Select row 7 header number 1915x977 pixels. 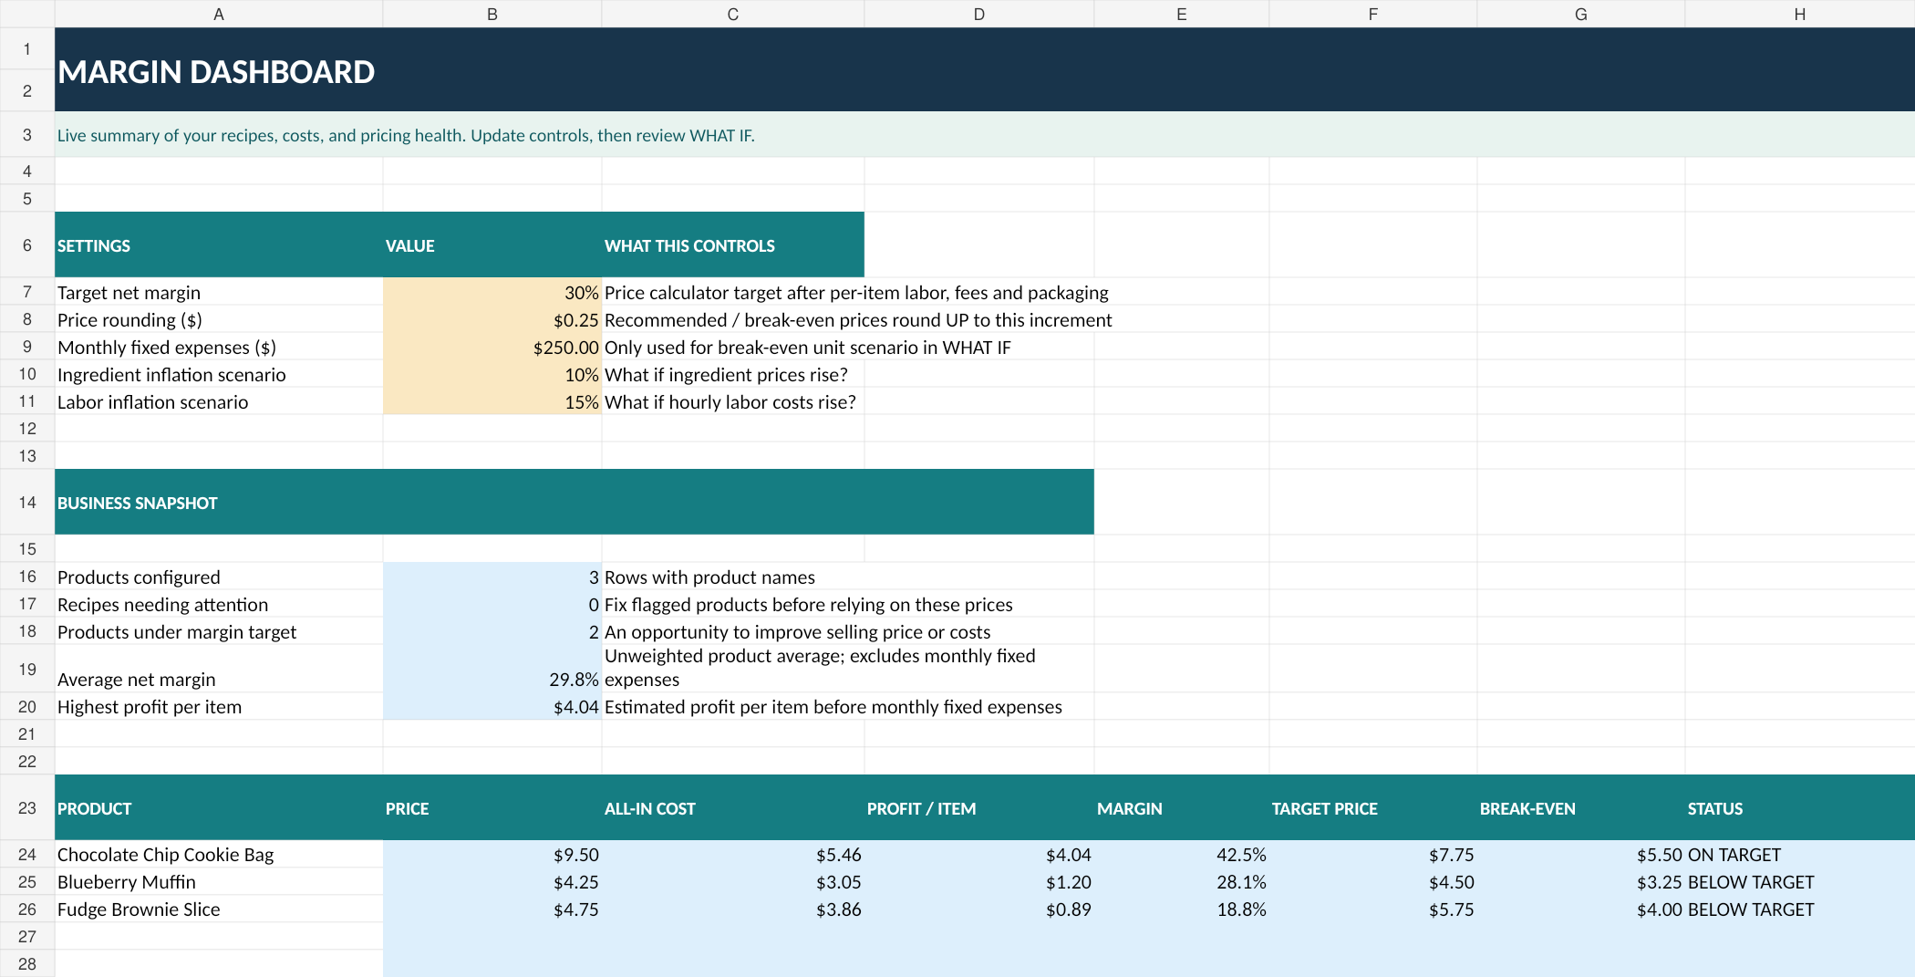27,292
